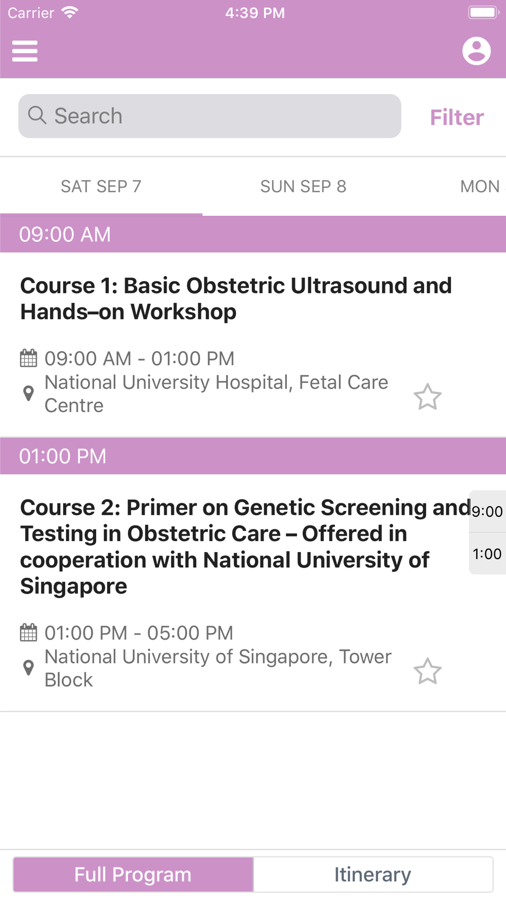Jump to 1:00 in time index
Screen dimensions: 506x899
(487, 554)
